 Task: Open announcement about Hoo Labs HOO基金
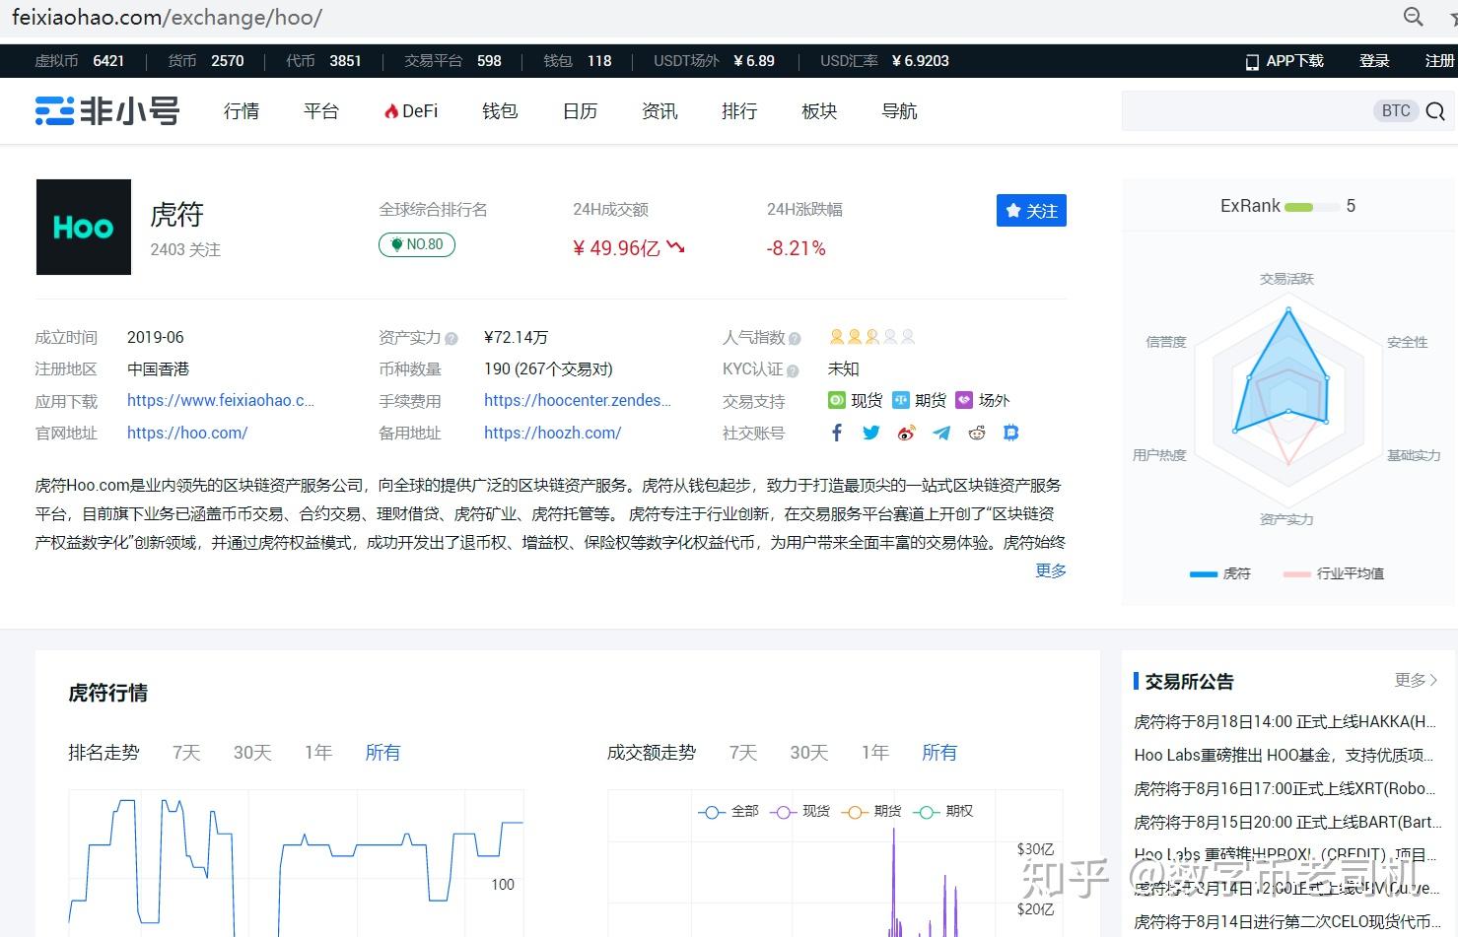tap(1284, 756)
